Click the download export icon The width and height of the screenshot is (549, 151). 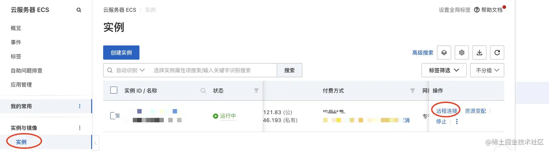(x=479, y=53)
